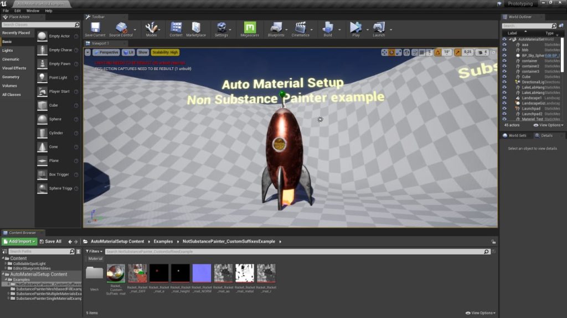Click the Build toolbar icon
Viewport: 567px width, 318px height.
point(327,29)
